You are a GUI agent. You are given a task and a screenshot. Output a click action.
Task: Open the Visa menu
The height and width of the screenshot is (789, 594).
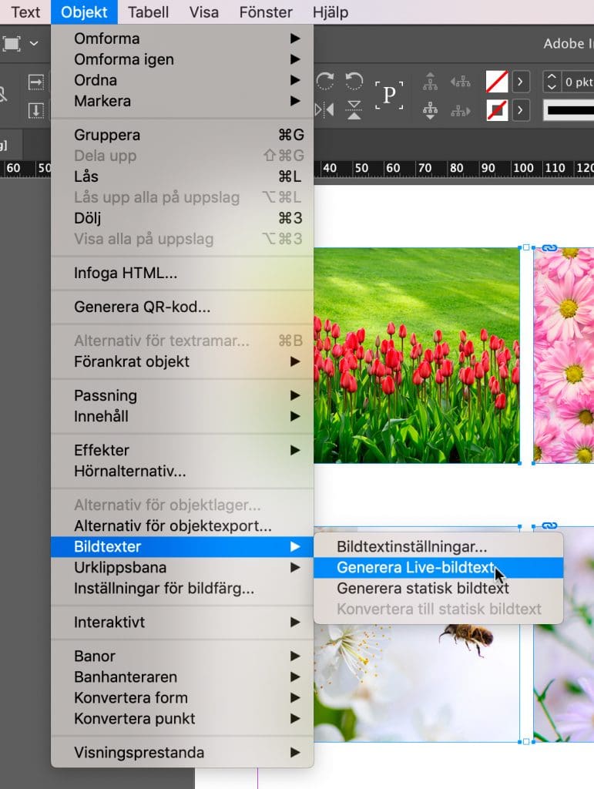[x=203, y=12]
